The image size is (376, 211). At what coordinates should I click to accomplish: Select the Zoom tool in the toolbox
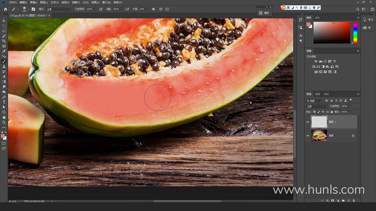tap(4, 122)
